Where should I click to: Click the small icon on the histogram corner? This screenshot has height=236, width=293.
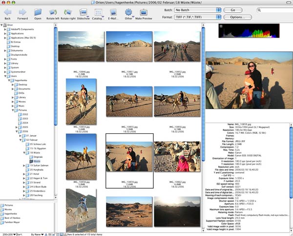click(221, 26)
